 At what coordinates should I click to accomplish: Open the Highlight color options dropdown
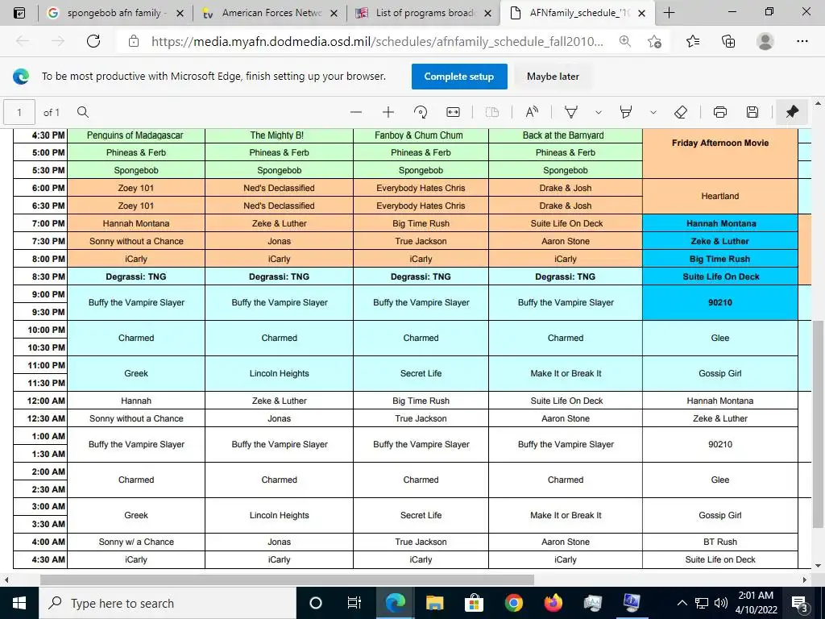pyautogui.click(x=653, y=112)
